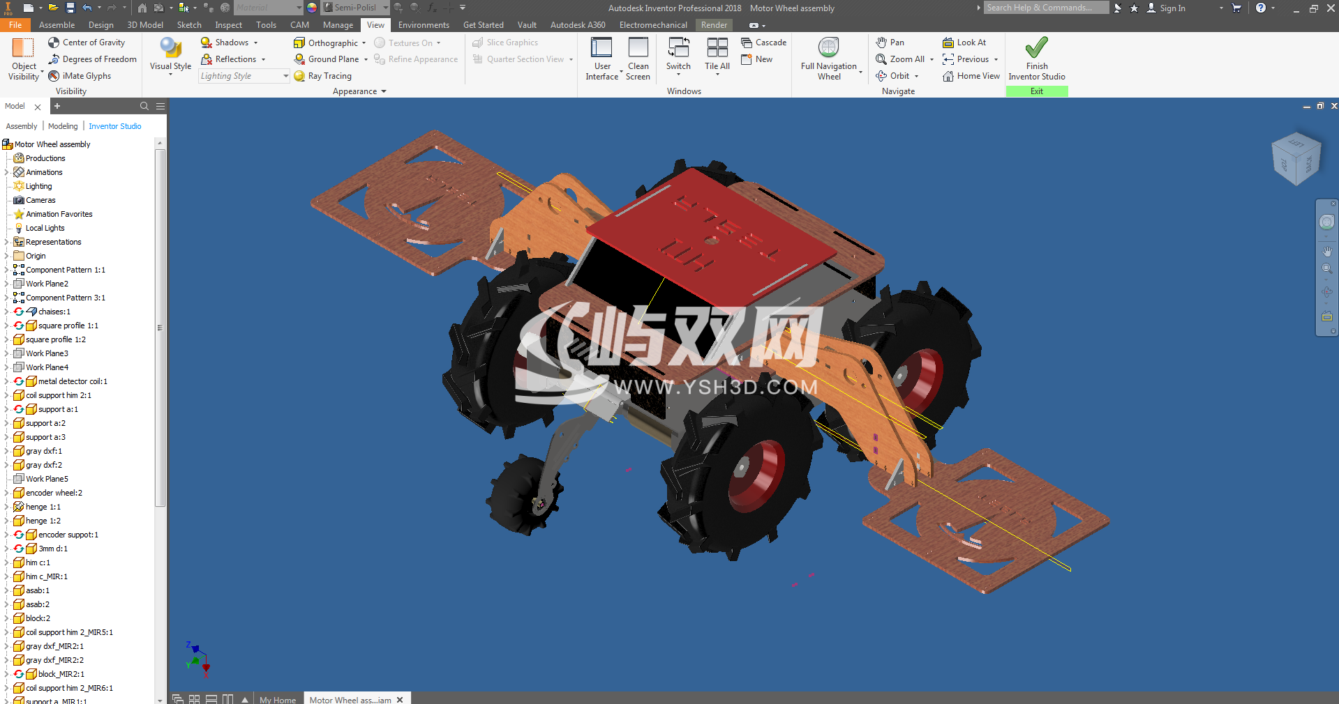Activate the Orbit tool in the ribbon
The width and height of the screenshot is (1339, 704).
coord(892,76)
